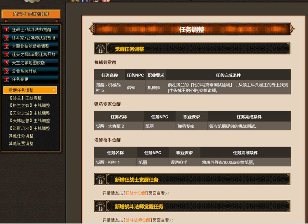The image size is (308, 224).
Task: Go to 【天空之城】主线调整 submenu
Action: 29,113
